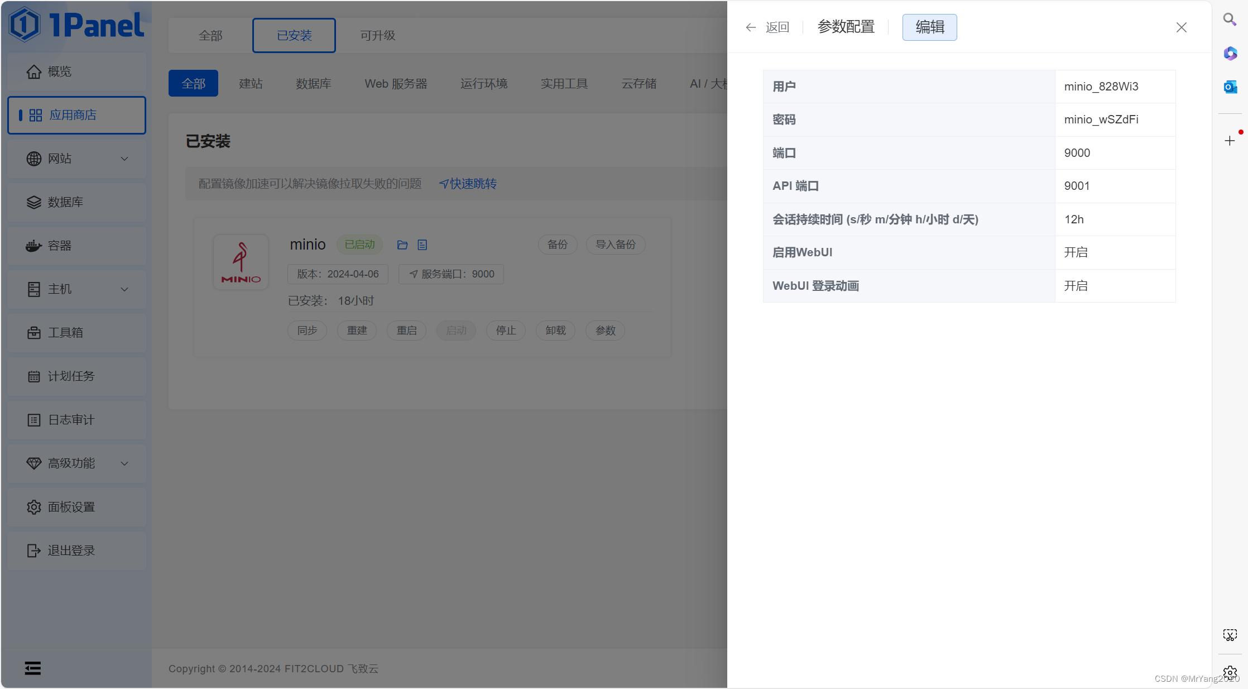
Task: Close the parameter configuration panel
Action: [x=1181, y=27]
